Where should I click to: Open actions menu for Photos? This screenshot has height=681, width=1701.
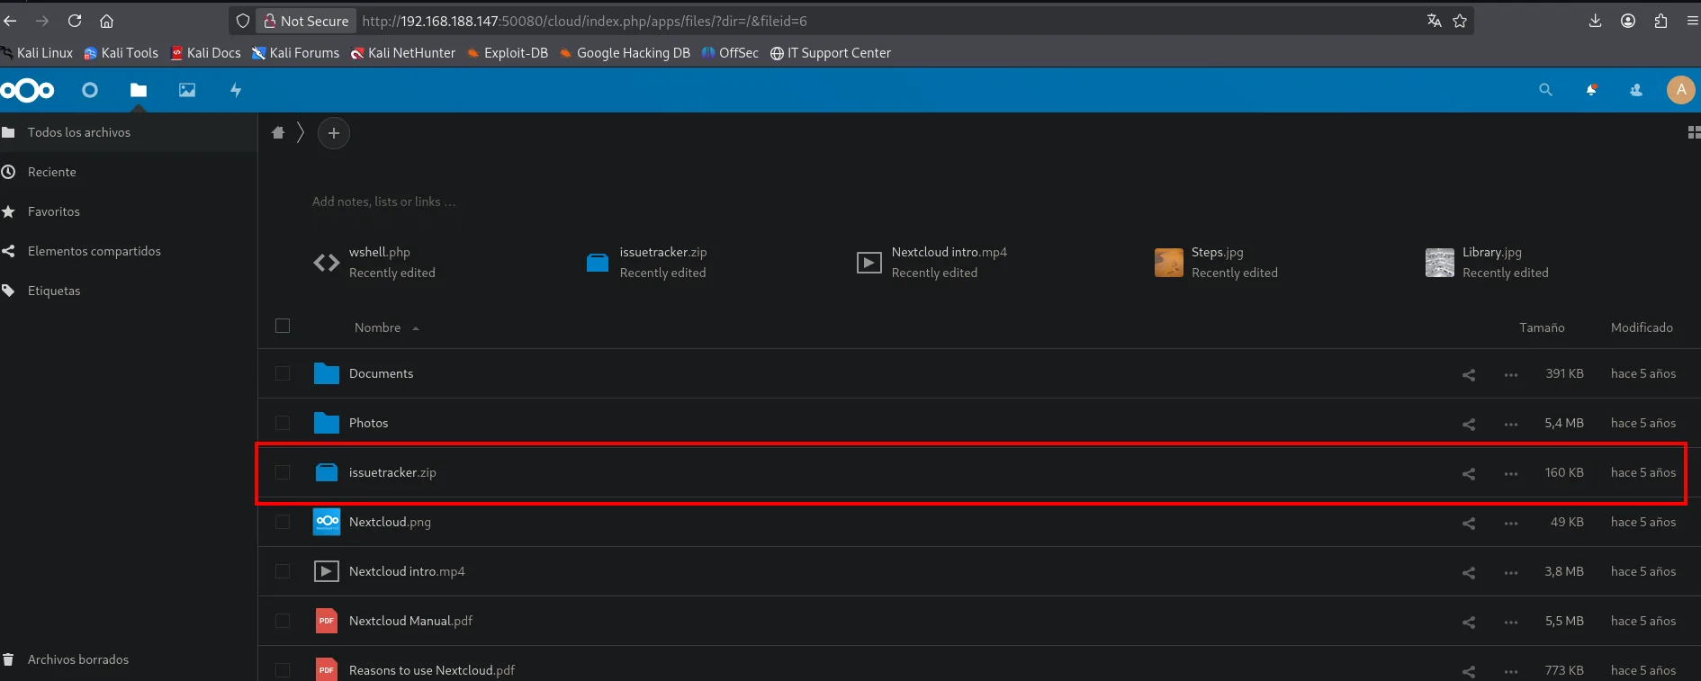coord(1511,424)
